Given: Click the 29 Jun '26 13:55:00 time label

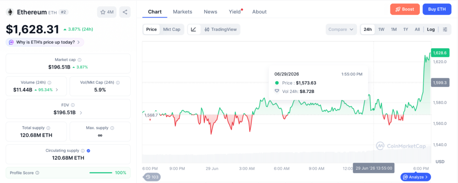Looking at the screenshot, I should 374,168.
